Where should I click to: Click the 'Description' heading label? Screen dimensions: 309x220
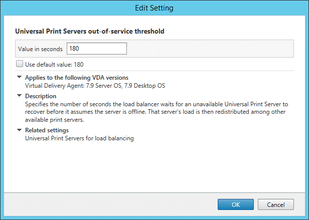(x=41, y=96)
